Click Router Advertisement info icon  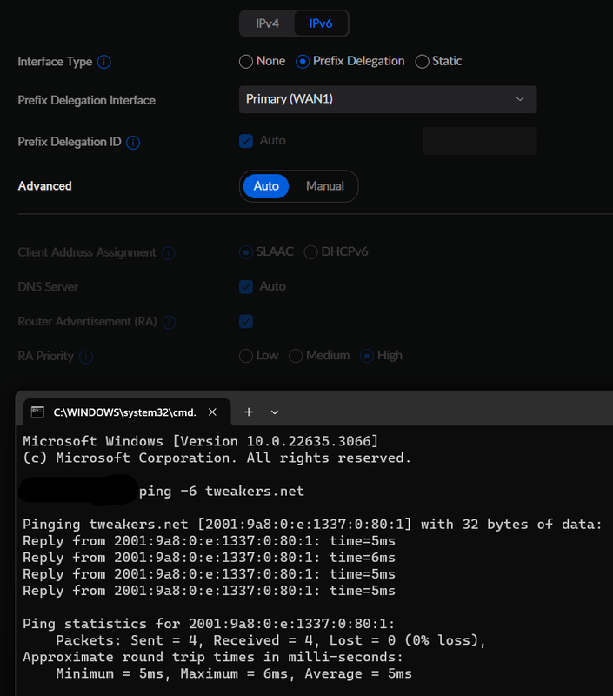click(x=169, y=322)
